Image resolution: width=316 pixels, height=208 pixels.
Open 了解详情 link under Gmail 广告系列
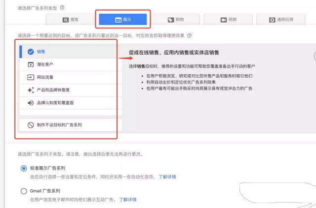pos(127,200)
